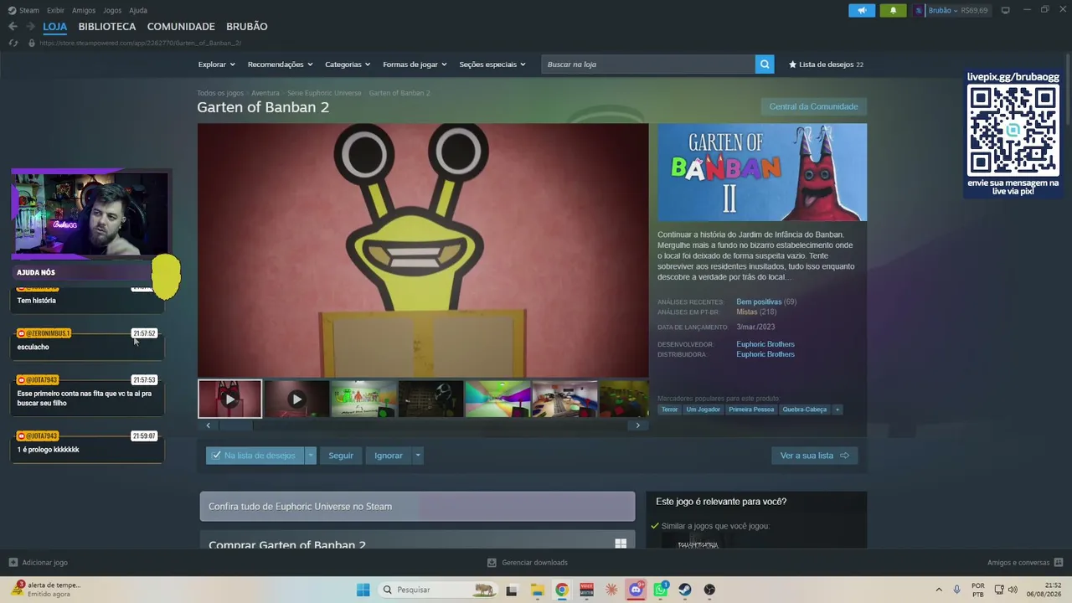Open Discord from taskbar
The height and width of the screenshot is (603, 1072).
click(x=636, y=590)
